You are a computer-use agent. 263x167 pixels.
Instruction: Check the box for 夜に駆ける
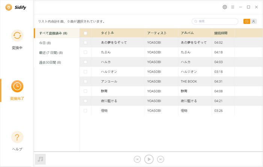85,101
